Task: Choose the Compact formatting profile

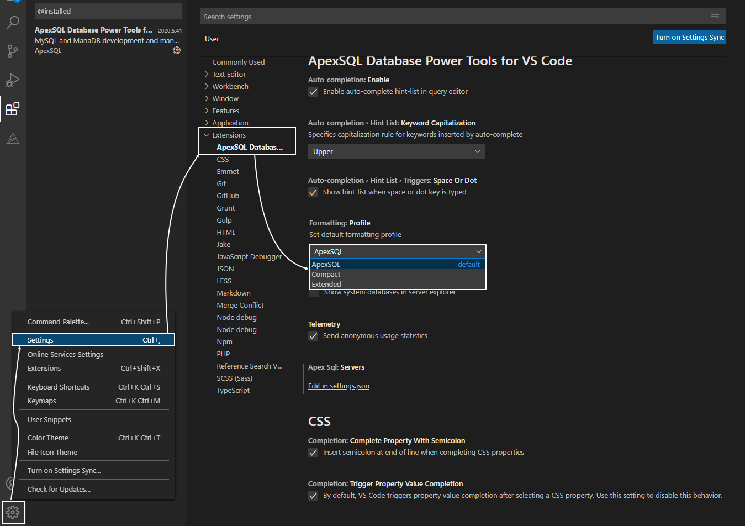Action: [398, 275]
